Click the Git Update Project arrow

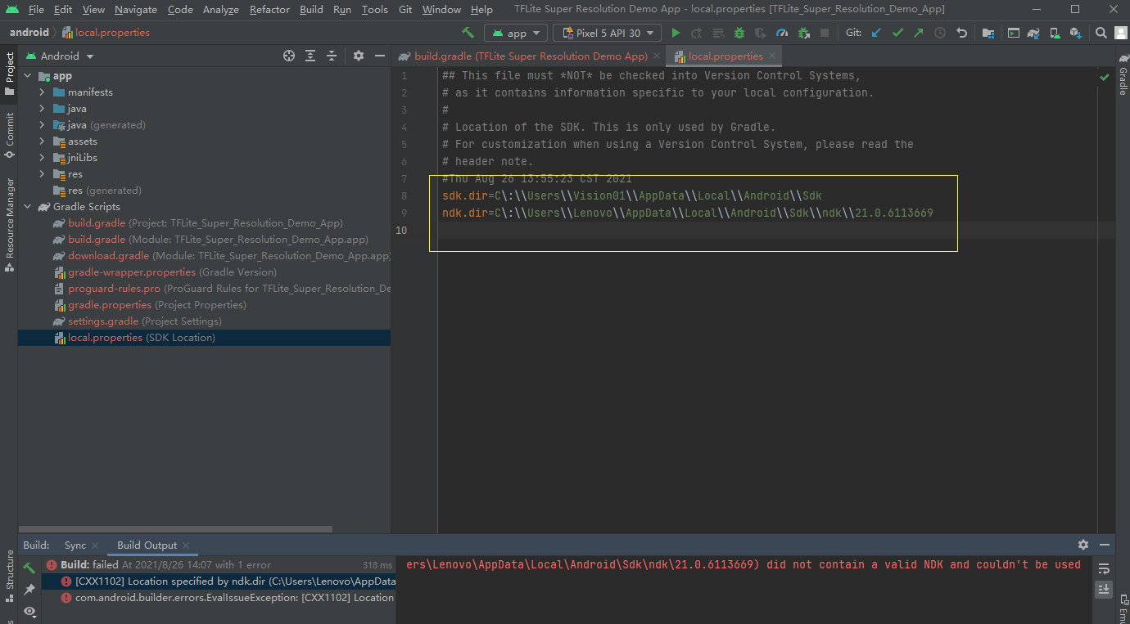(877, 33)
